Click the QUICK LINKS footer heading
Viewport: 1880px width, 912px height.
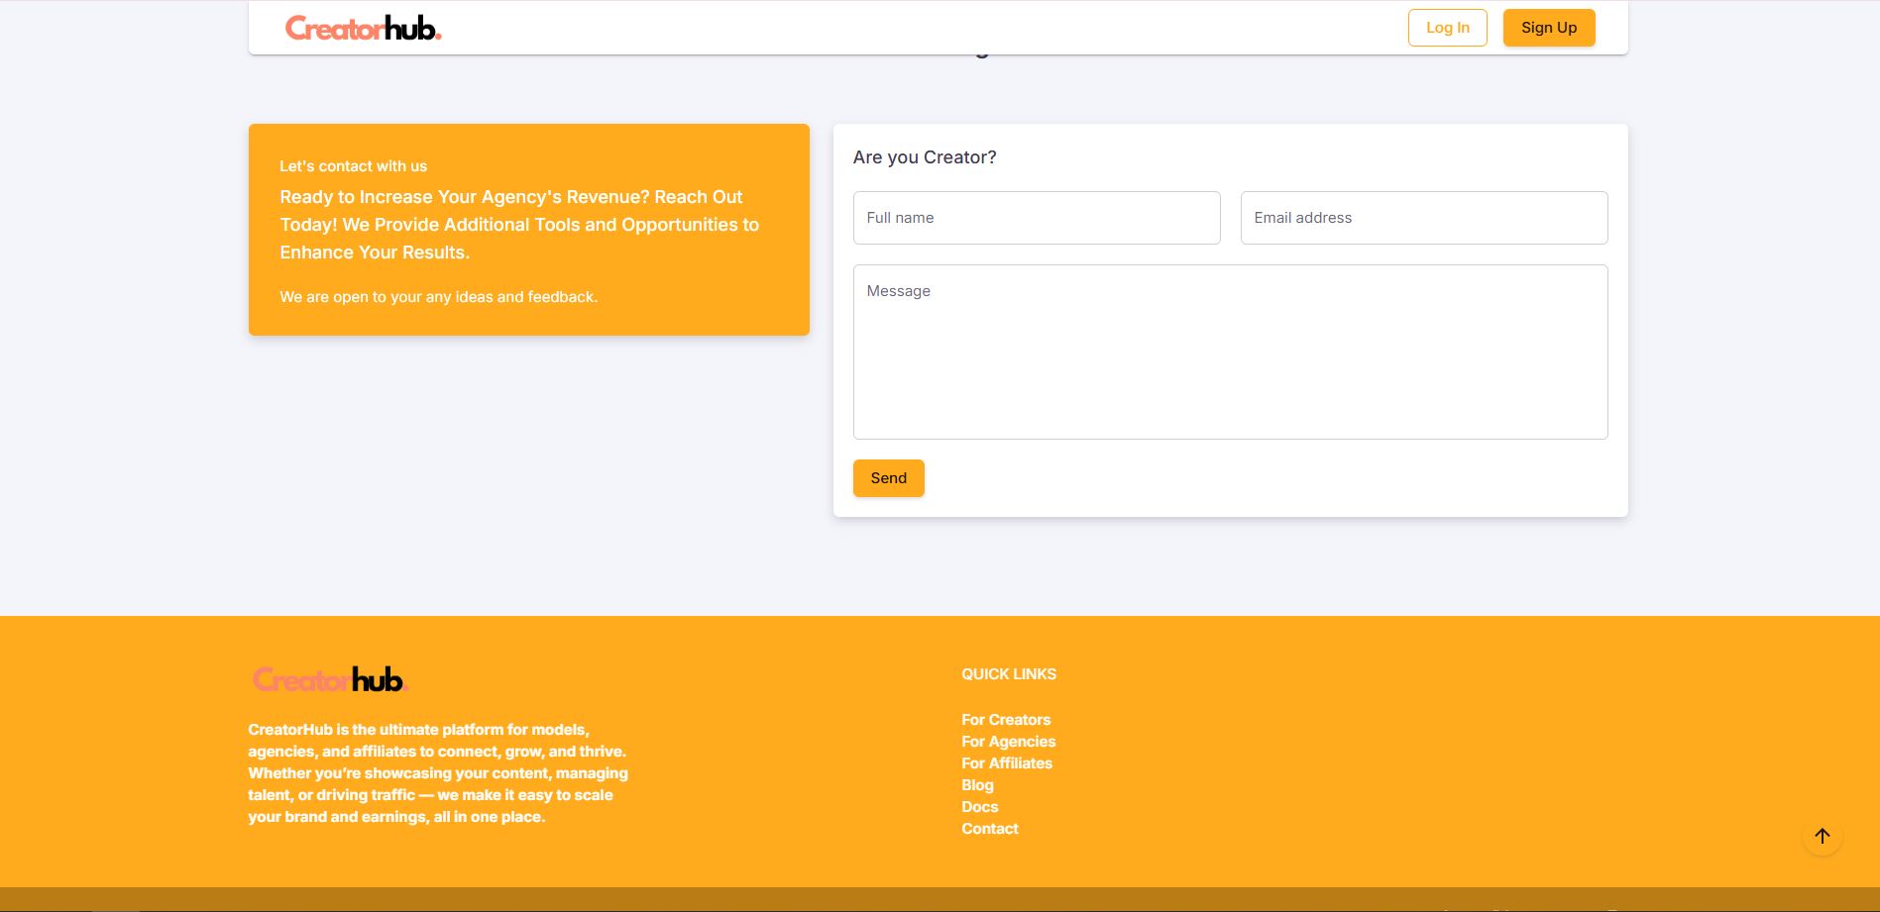point(1008,674)
